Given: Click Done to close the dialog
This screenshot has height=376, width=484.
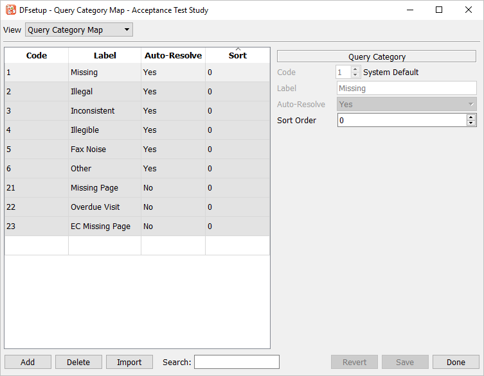Looking at the screenshot, I should (x=456, y=362).
